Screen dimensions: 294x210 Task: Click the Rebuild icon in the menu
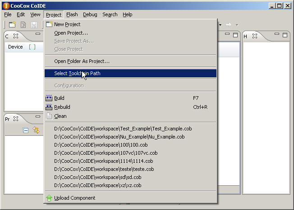pyautogui.click(x=49, y=107)
